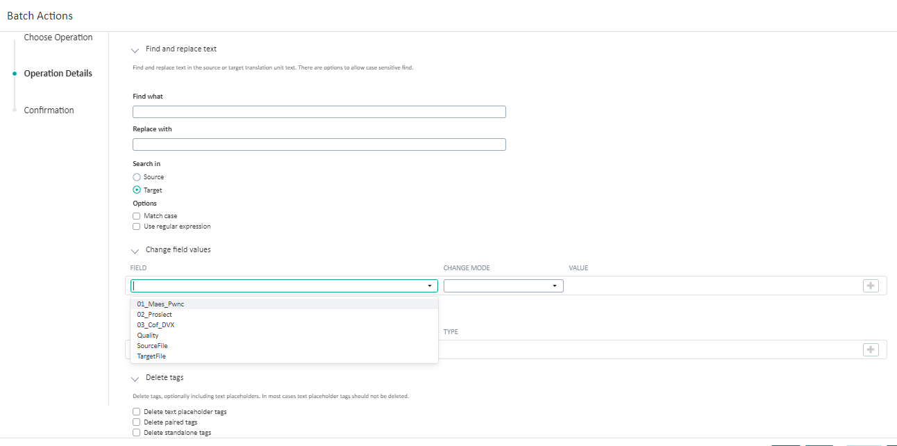Collapse the Change field values section
The width and height of the screenshot is (897, 446).
(x=135, y=251)
